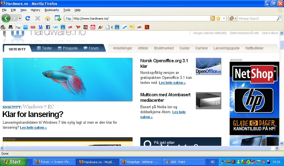Click the Bruktmarked navigation link
The image size is (284, 166).
[x=164, y=48]
